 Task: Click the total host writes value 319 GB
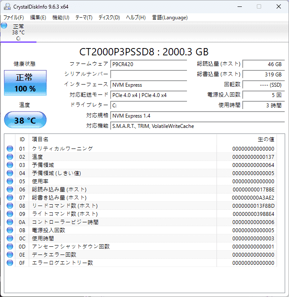[x=263, y=74]
